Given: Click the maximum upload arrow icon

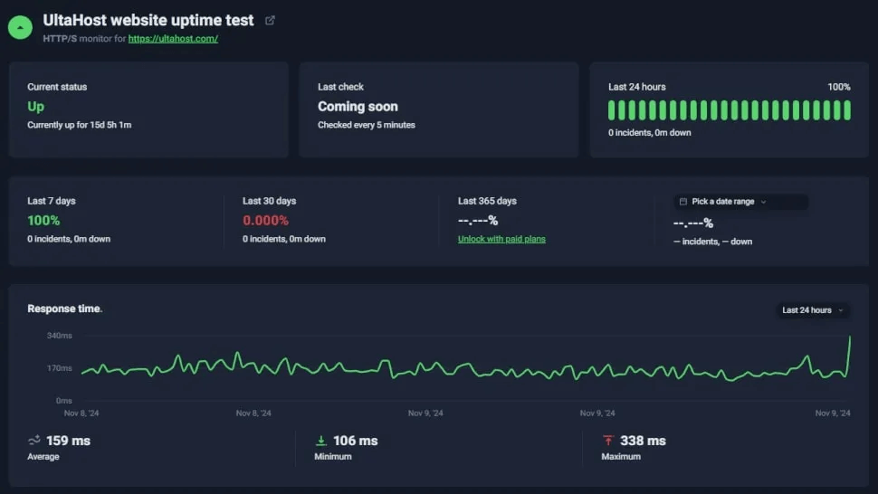Looking at the screenshot, I should point(608,441).
